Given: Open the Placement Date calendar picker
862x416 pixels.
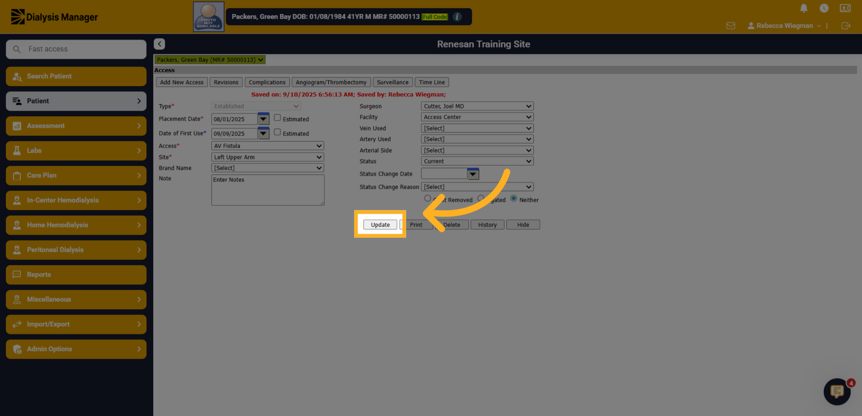Looking at the screenshot, I should (263, 119).
